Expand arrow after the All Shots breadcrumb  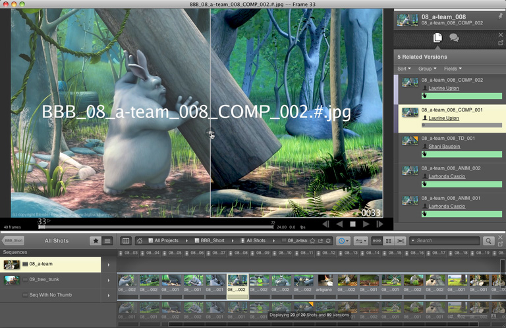(273, 241)
